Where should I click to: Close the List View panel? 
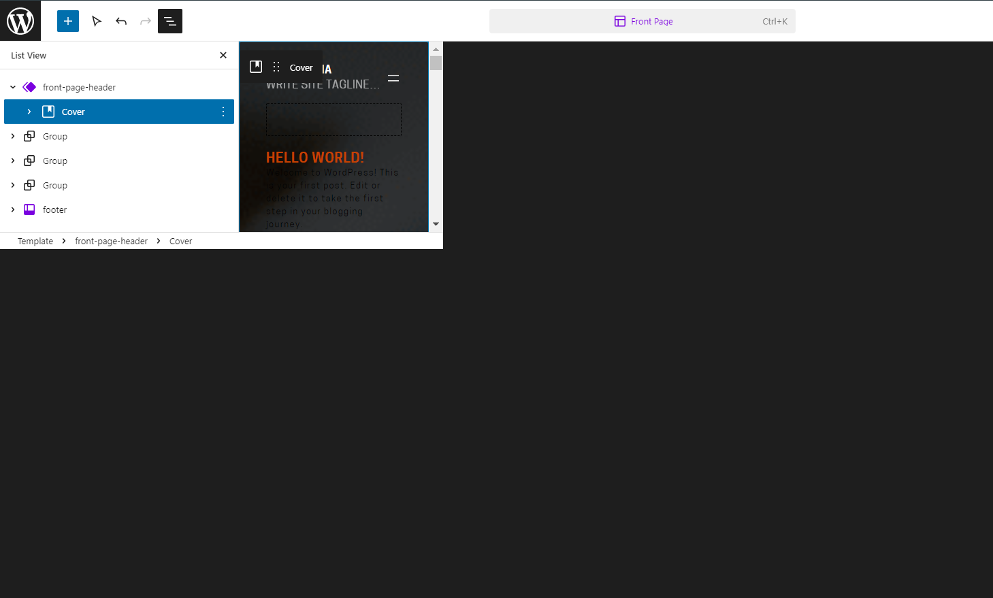pos(223,55)
